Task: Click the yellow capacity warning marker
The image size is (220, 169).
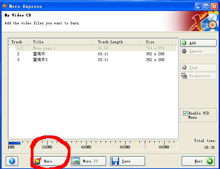Action: point(135,145)
